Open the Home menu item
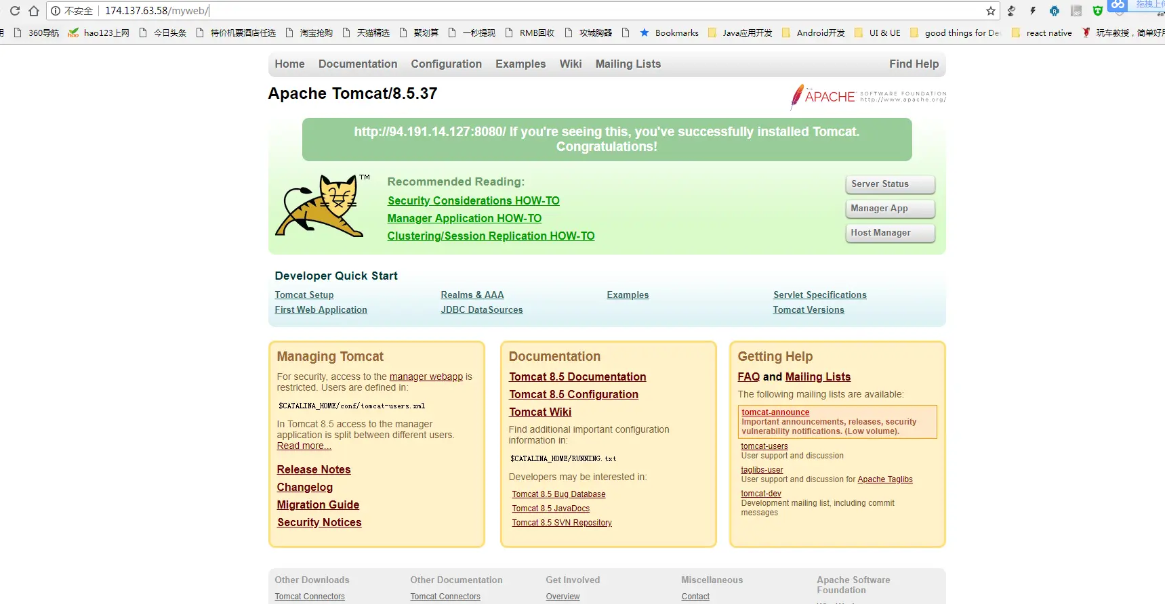Viewport: 1165px width, 604px height. pyautogui.click(x=289, y=64)
